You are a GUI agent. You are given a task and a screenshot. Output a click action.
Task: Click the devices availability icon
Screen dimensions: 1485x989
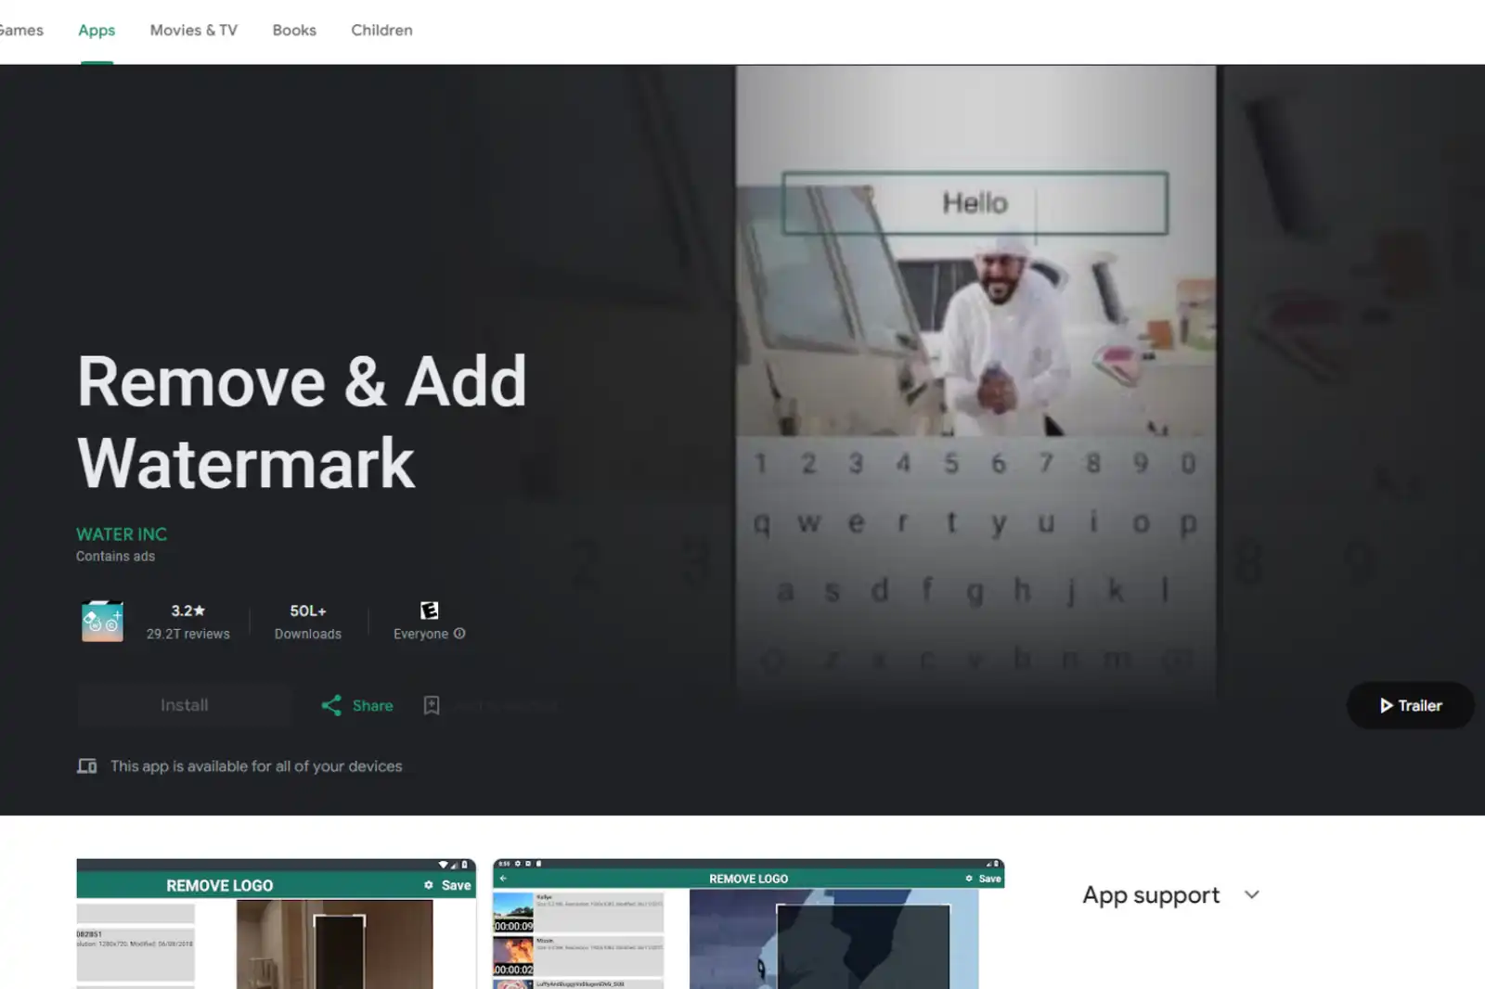(87, 766)
